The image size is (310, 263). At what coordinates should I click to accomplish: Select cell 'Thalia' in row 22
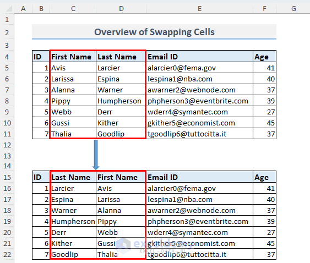[121, 254]
